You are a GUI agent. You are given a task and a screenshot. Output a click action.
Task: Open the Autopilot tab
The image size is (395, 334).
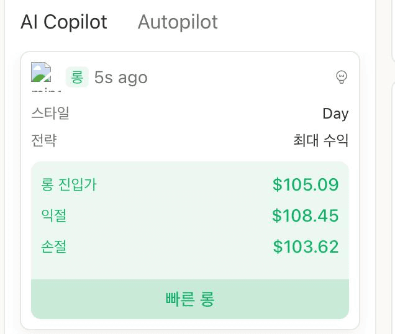coord(178,22)
